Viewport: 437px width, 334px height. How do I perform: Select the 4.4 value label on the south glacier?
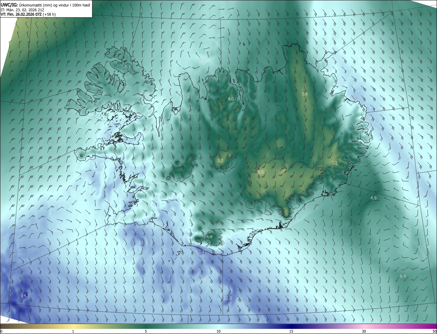pyautogui.click(x=209, y=237)
